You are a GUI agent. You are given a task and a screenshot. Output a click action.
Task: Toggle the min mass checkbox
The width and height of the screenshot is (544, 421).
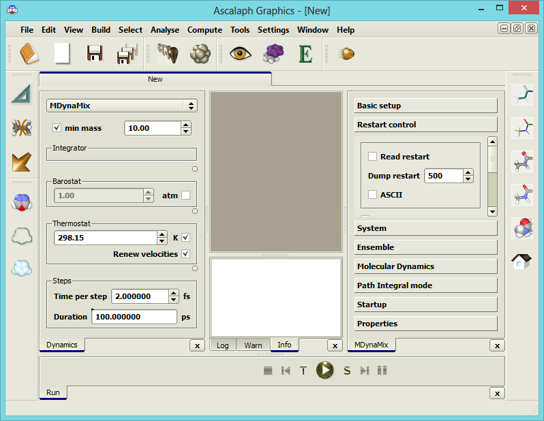[x=57, y=128]
